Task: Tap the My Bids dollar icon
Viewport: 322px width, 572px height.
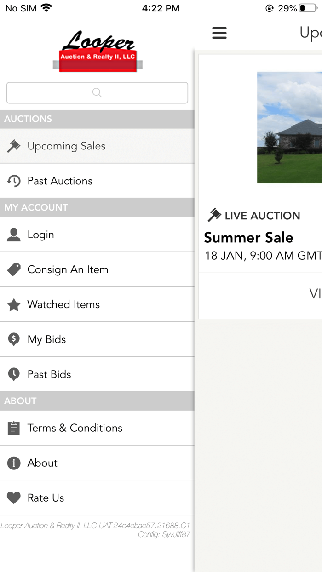Action: point(14,339)
